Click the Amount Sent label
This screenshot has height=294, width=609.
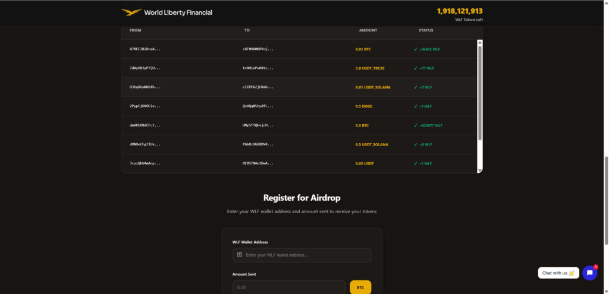click(x=244, y=274)
